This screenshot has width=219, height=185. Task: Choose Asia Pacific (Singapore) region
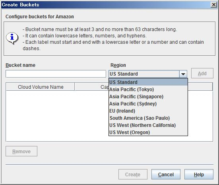coord(148,97)
